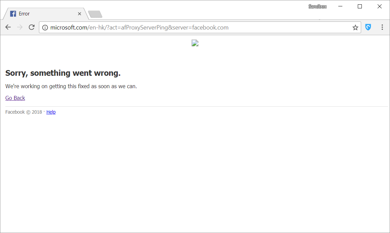Close the browser window

click(379, 6)
